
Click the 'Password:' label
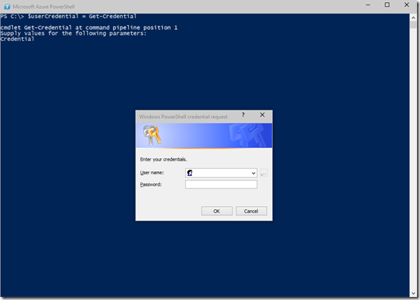pyautogui.click(x=151, y=184)
